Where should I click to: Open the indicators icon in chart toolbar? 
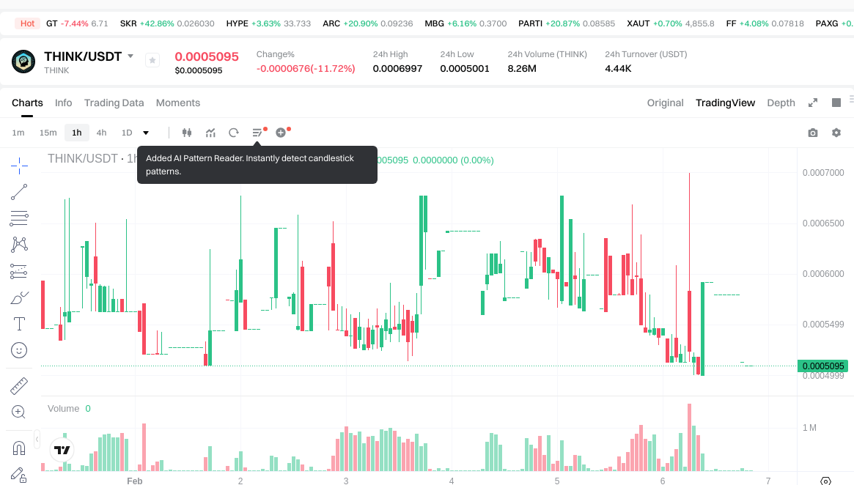(x=210, y=133)
